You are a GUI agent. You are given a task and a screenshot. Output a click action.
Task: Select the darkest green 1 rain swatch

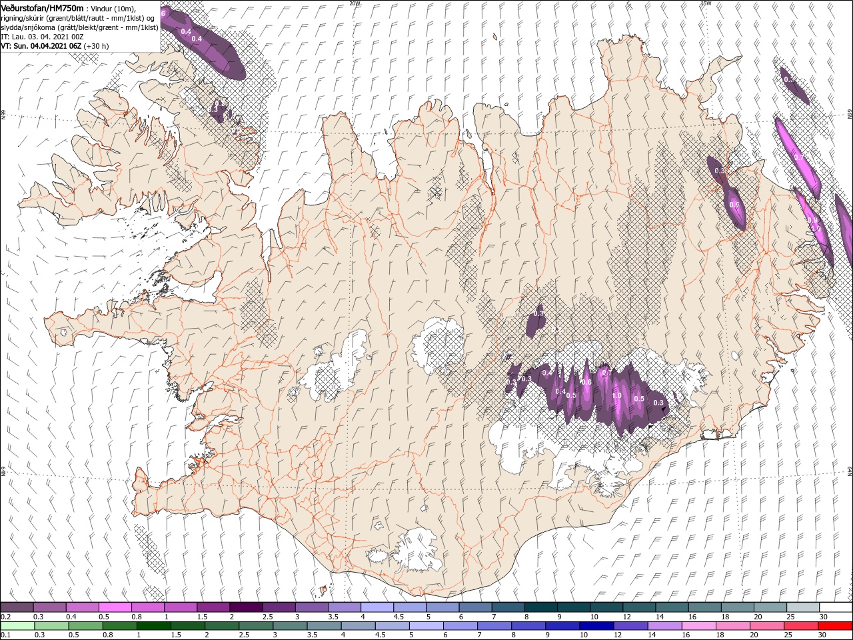click(x=153, y=625)
